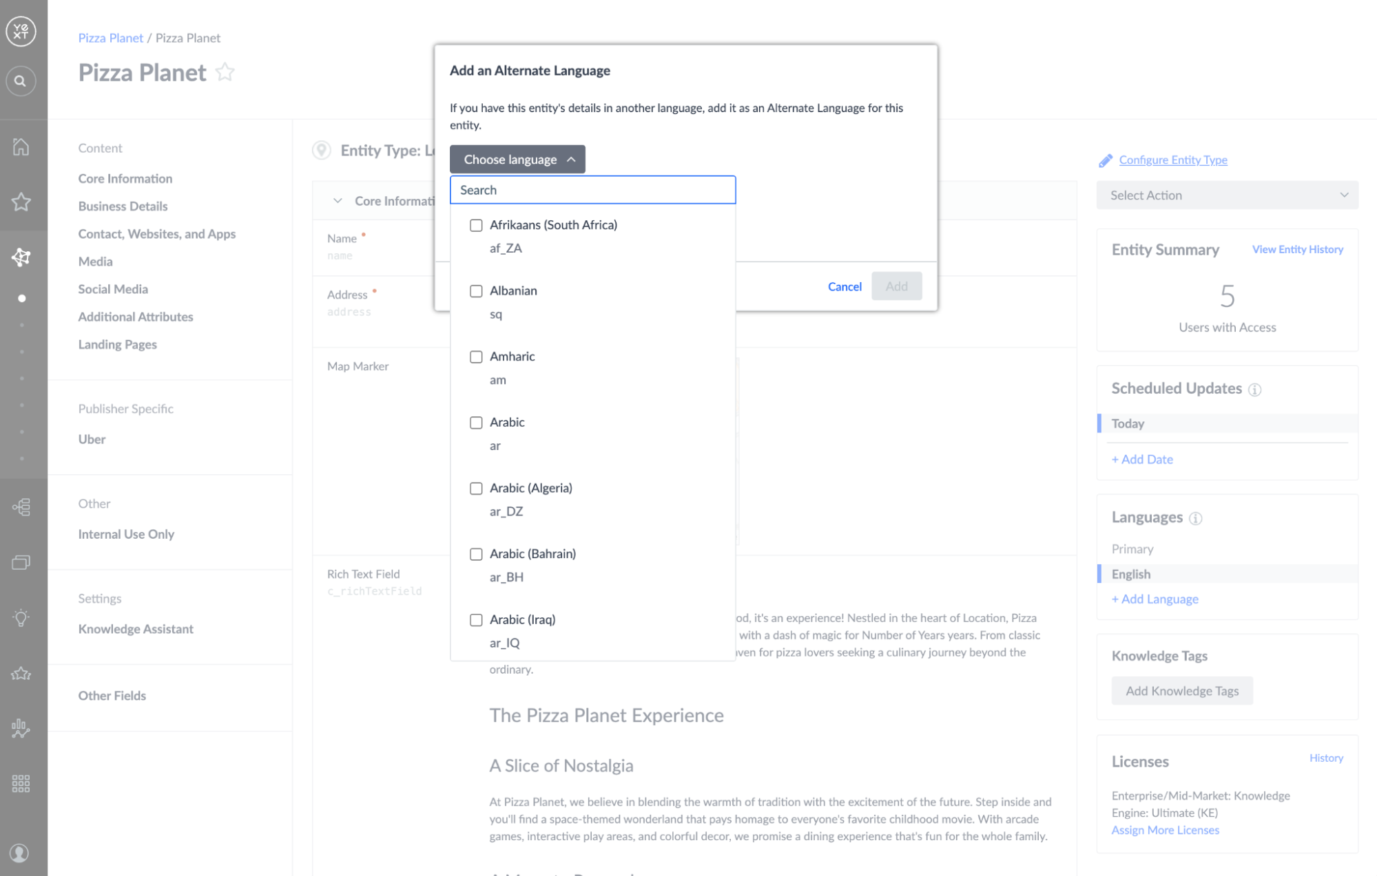Show info icon for Scheduled Updates
This screenshot has height=876, width=1377.
click(1254, 389)
